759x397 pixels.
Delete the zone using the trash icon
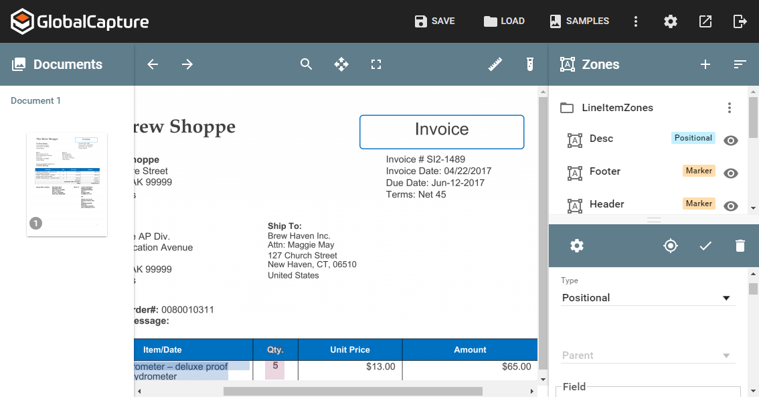coord(740,246)
